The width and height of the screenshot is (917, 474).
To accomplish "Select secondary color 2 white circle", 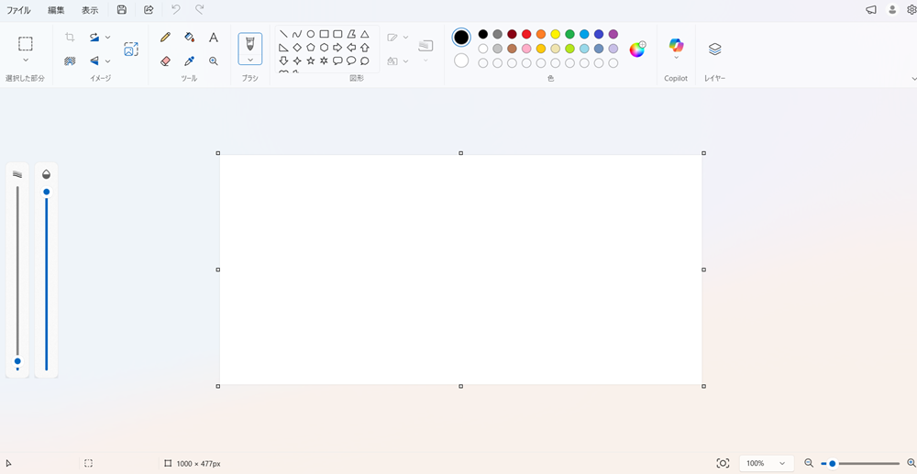I will click(x=461, y=61).
